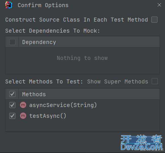
Task: Uncheck the testAsync() checkbox
Action: pyautogui.click(x=12, y=116)
